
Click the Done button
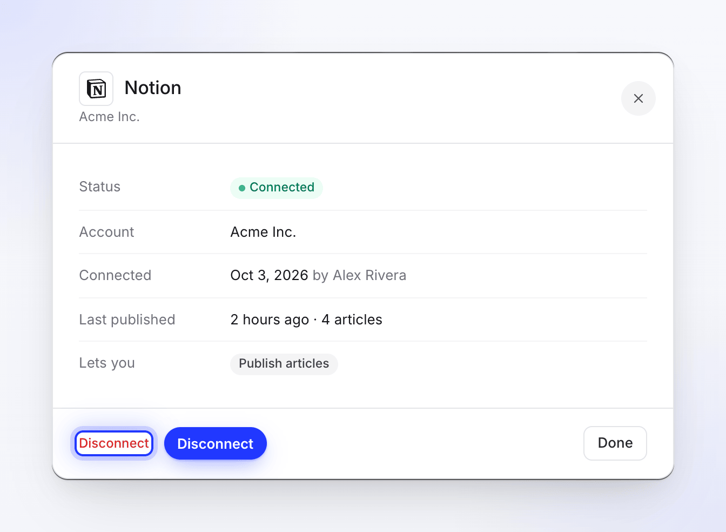[615, 443]
